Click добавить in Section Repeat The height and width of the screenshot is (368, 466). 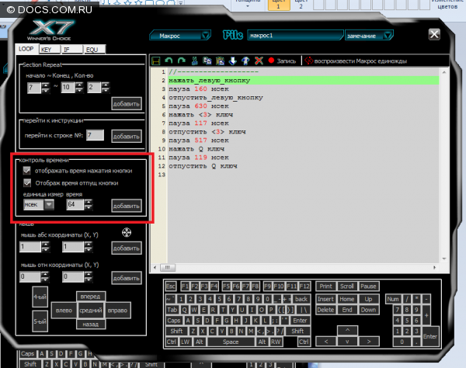click(x=127, y=104)
